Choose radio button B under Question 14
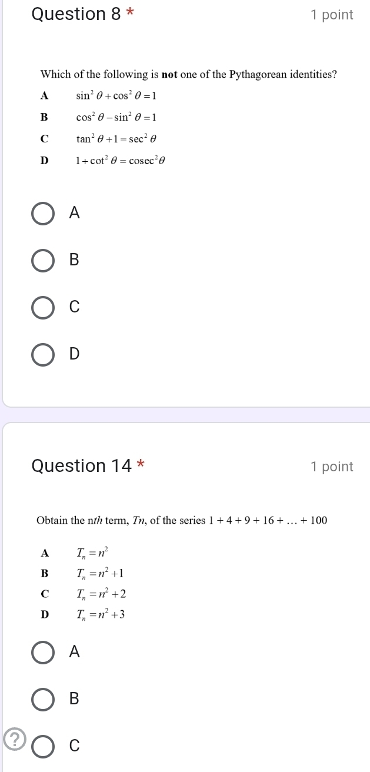This screenshot has width=370, height=772. pyautogui.click(x=43, y=698)
